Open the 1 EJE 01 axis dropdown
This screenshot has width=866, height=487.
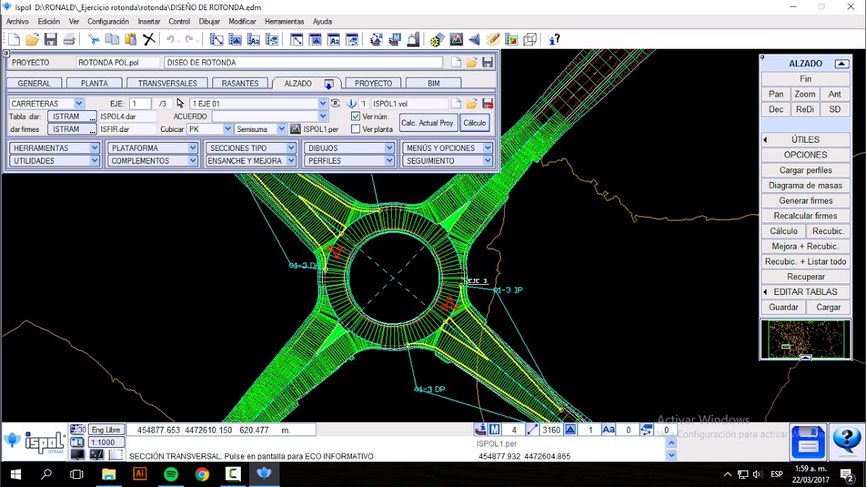[x=323, y=103]
